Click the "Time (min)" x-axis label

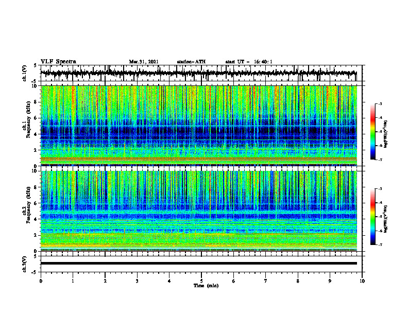point(206,286)
